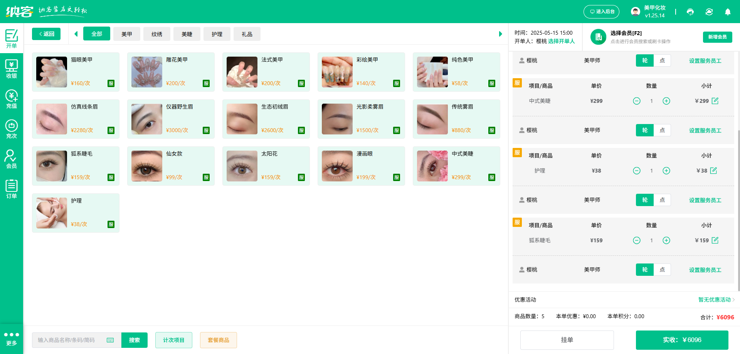The width and height of the screenshot is (740, 354).
Task: Decrease quantity of 护理 item
Action: 637,171
